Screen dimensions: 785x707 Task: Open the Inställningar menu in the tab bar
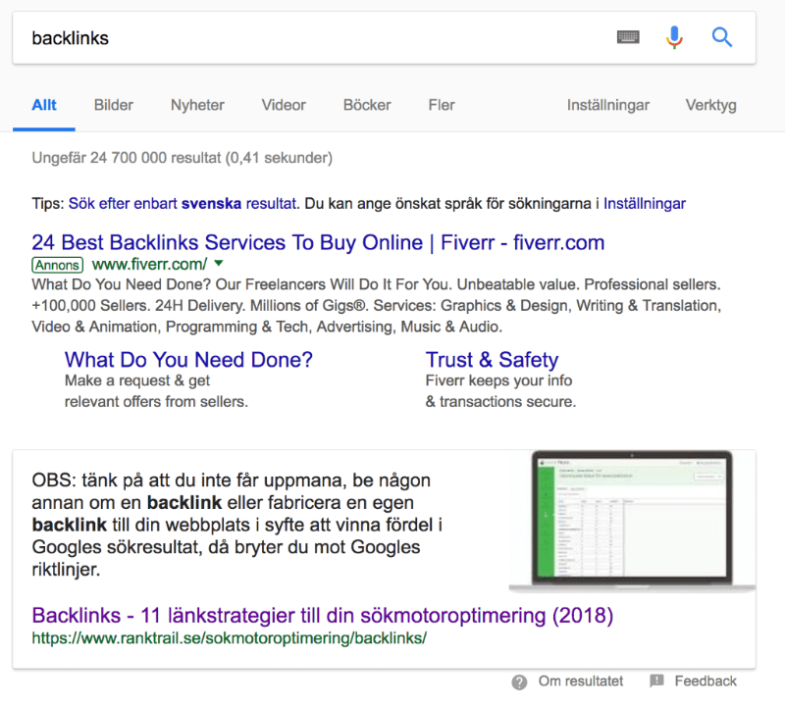pyautogui.click(x=608, y=105)
